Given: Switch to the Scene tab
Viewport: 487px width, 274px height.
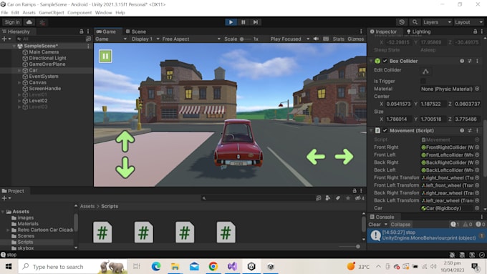Looking at the screenshot, I should pyautogui.click(x=136, y=31).
